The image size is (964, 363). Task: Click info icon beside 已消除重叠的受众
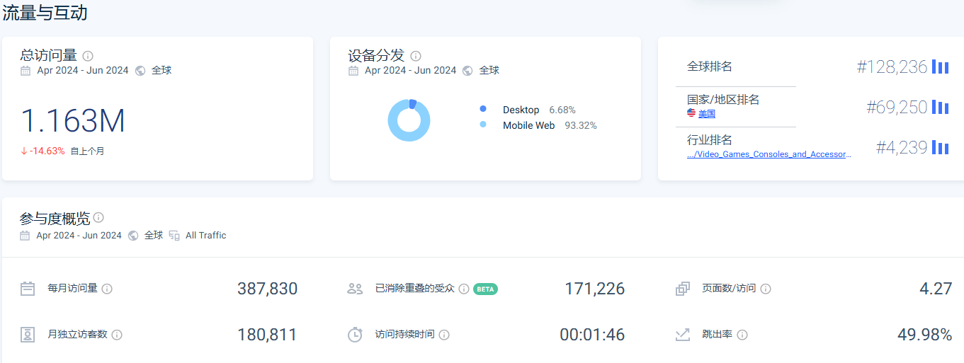[464, 289]
